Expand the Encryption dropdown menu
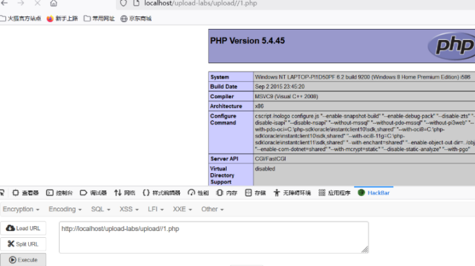 (x=21, y=209)
